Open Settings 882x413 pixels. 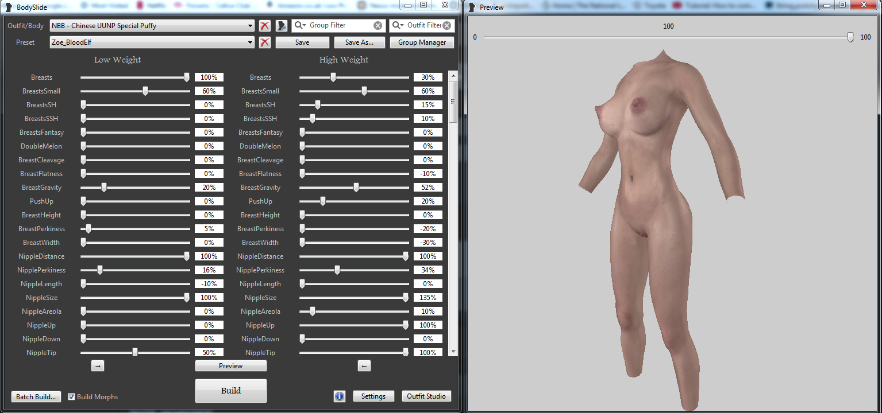(x=373, y=396)
